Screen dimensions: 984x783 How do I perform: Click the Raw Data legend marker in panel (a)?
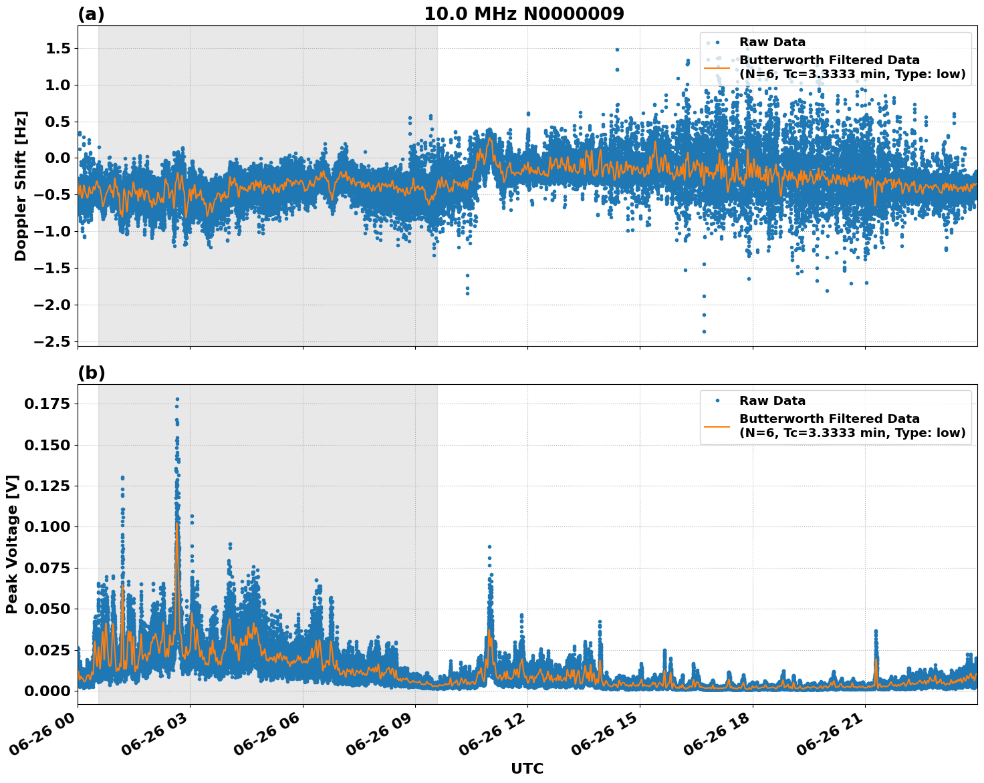point(717,41)
